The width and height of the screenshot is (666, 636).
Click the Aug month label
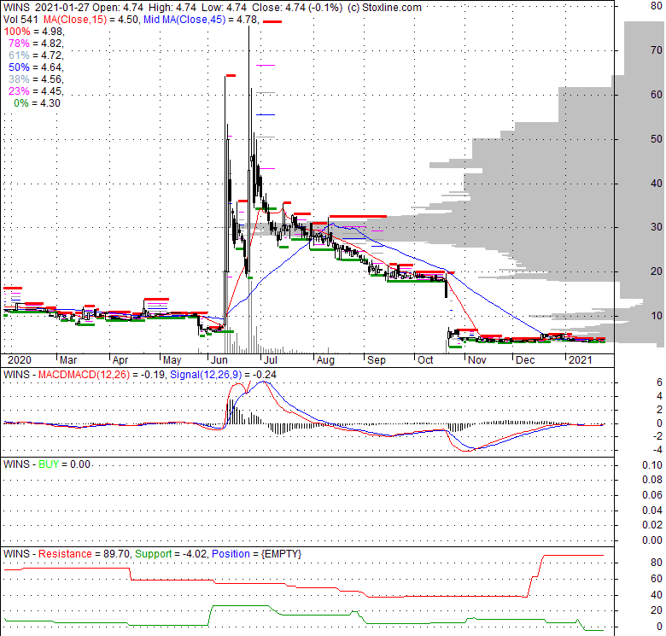tap(325, 360)
